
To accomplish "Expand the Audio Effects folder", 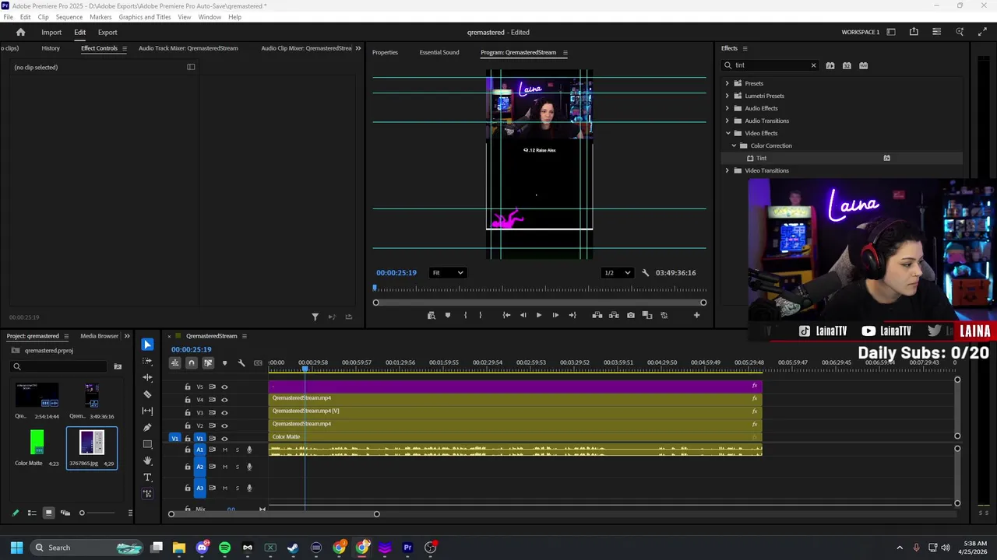I will (x=727, y=108).
